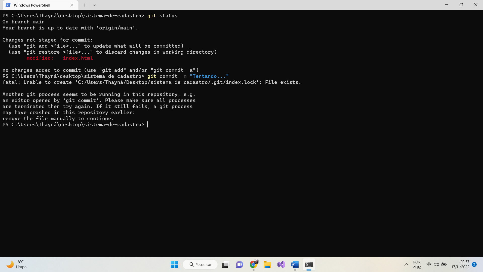
Task: Open Visual Studio from taskbar
Action: point(281,264)
